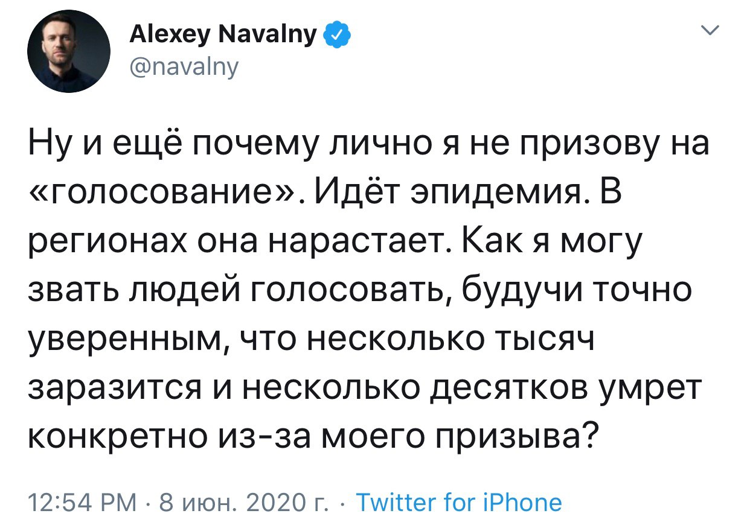Open the Twitter for iPhone source link

coord(459,502)
